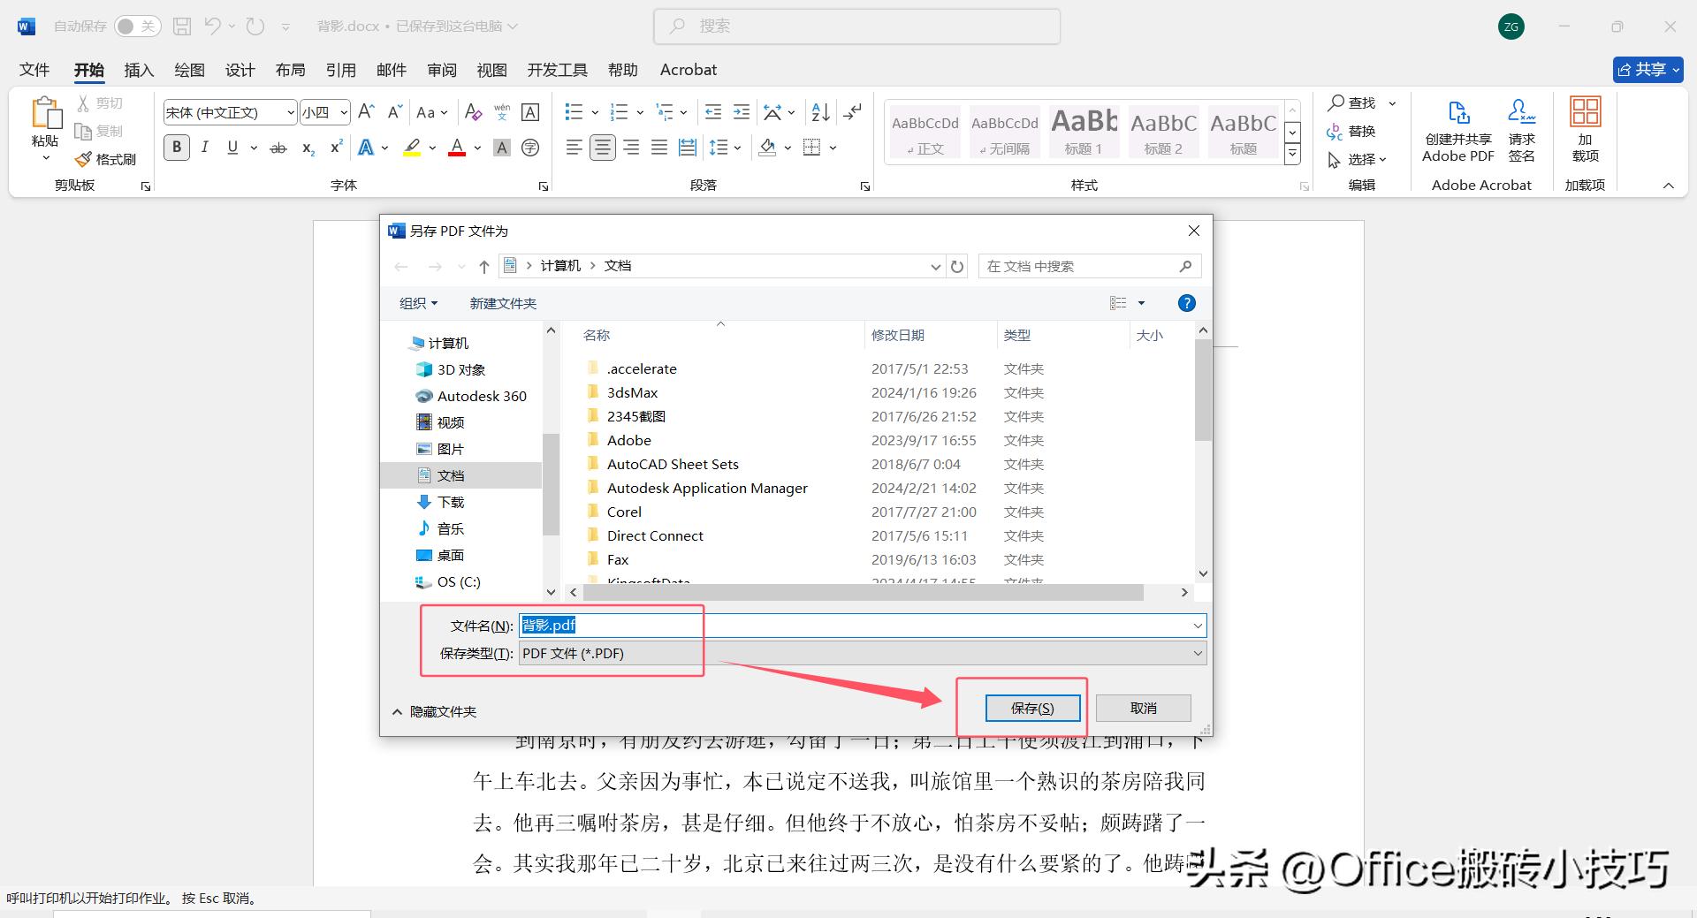
Task: Switch to the Layout tab
Action: (290, 70)
